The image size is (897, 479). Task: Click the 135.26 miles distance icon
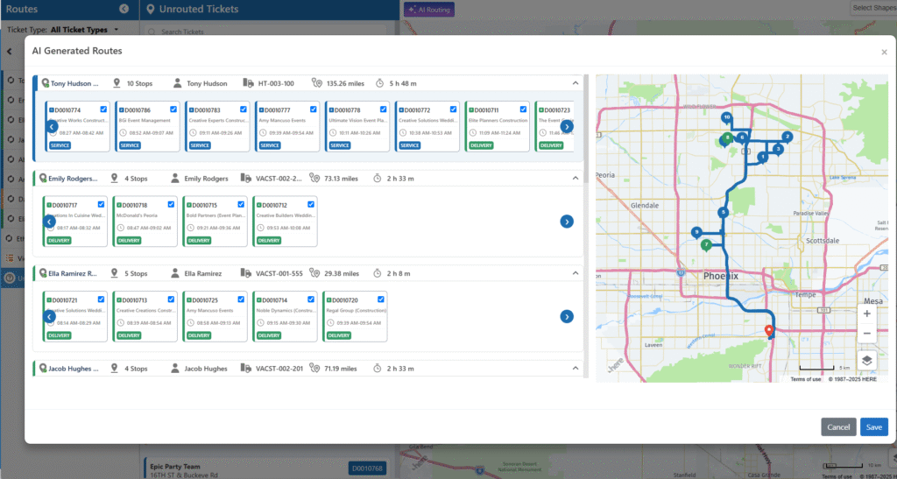pyautogui.click(x=317, y=83)
